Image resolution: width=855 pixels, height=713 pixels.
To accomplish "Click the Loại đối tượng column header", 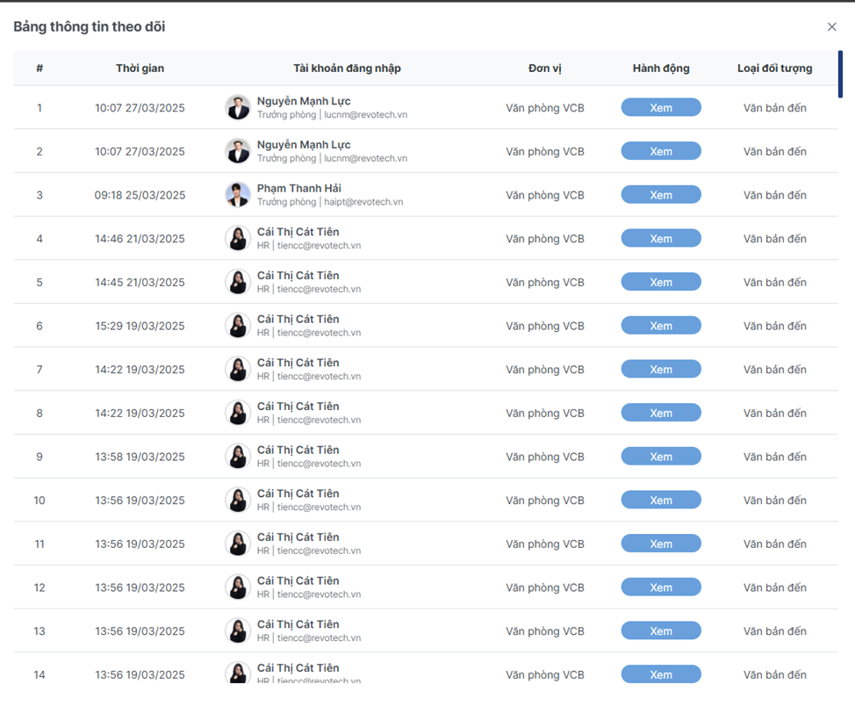I will tap(775, 68).
